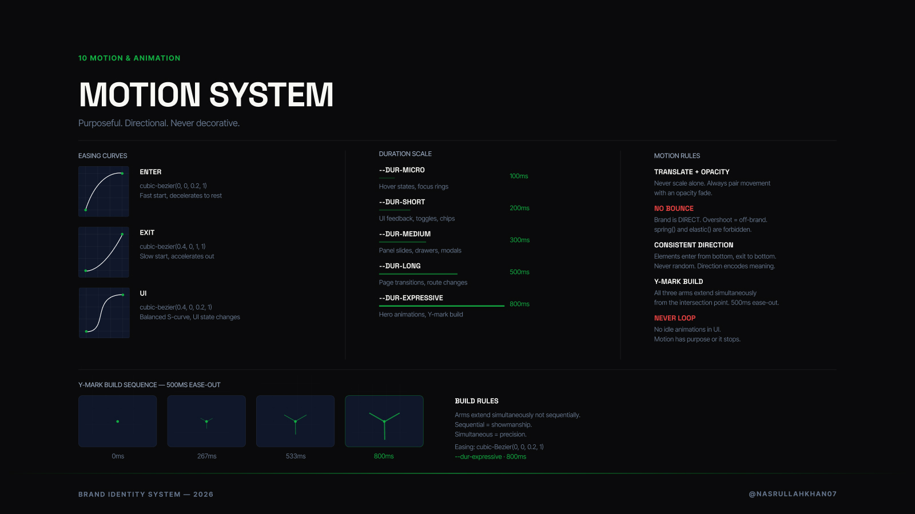Click 'UI feedback, toggles, chips'
Viewport: 915px width, 514px height.
click(x=417, y=218)
